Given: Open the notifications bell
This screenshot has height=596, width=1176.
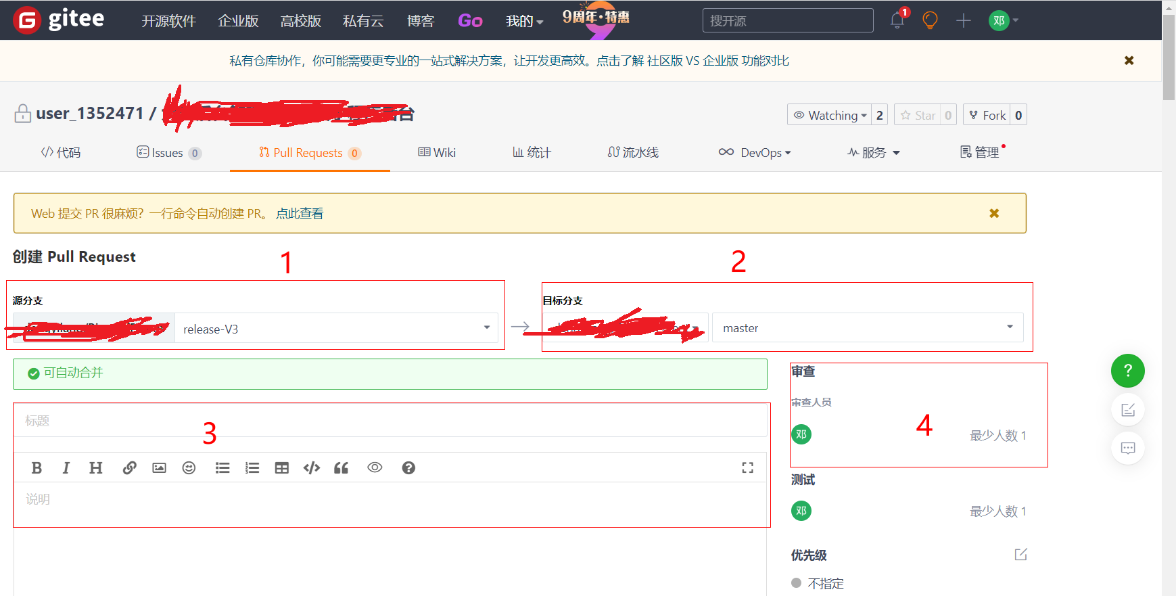Looking at the screenshot, I should 897,20.
